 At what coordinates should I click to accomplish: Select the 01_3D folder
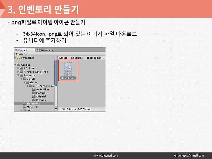[29, 79]
